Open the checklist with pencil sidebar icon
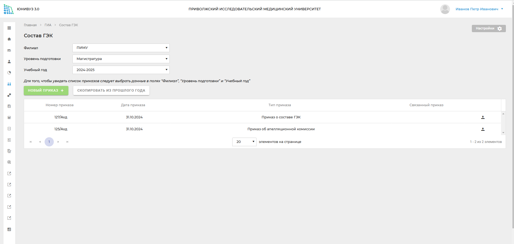Image resolution: width=514 pixels, height=244 pixels. tap(9, 151)
